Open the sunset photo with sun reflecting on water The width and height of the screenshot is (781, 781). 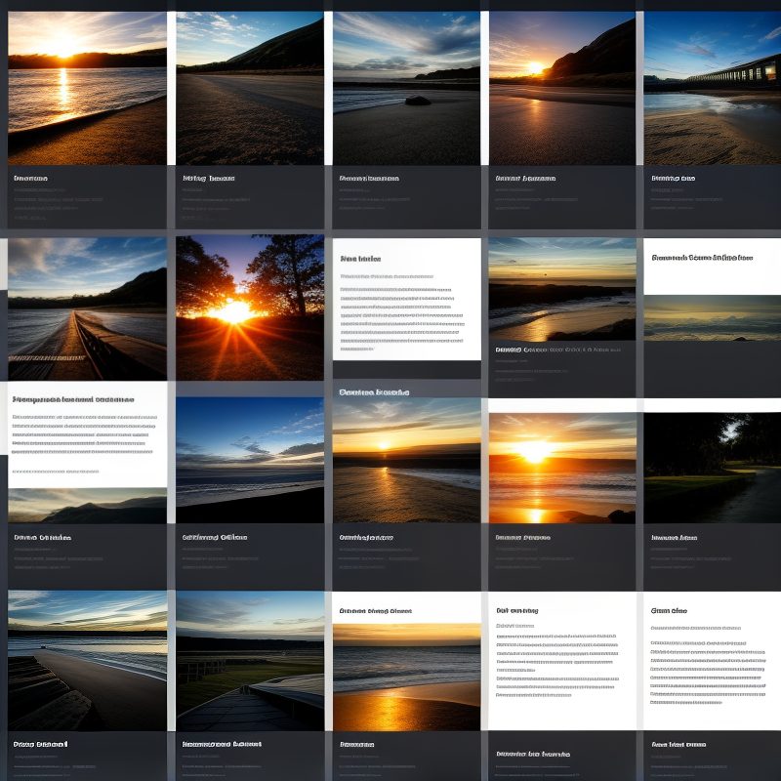pyautogui.click(x=87, y=88)
